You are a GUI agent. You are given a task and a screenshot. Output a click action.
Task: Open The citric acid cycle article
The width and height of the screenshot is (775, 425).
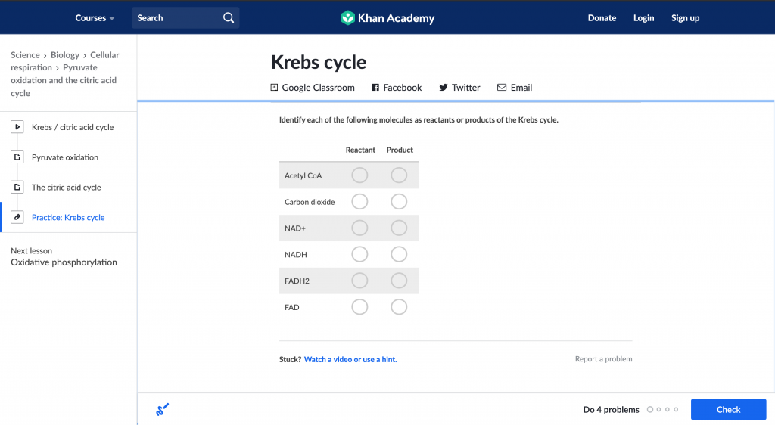(x=67, y=187)
